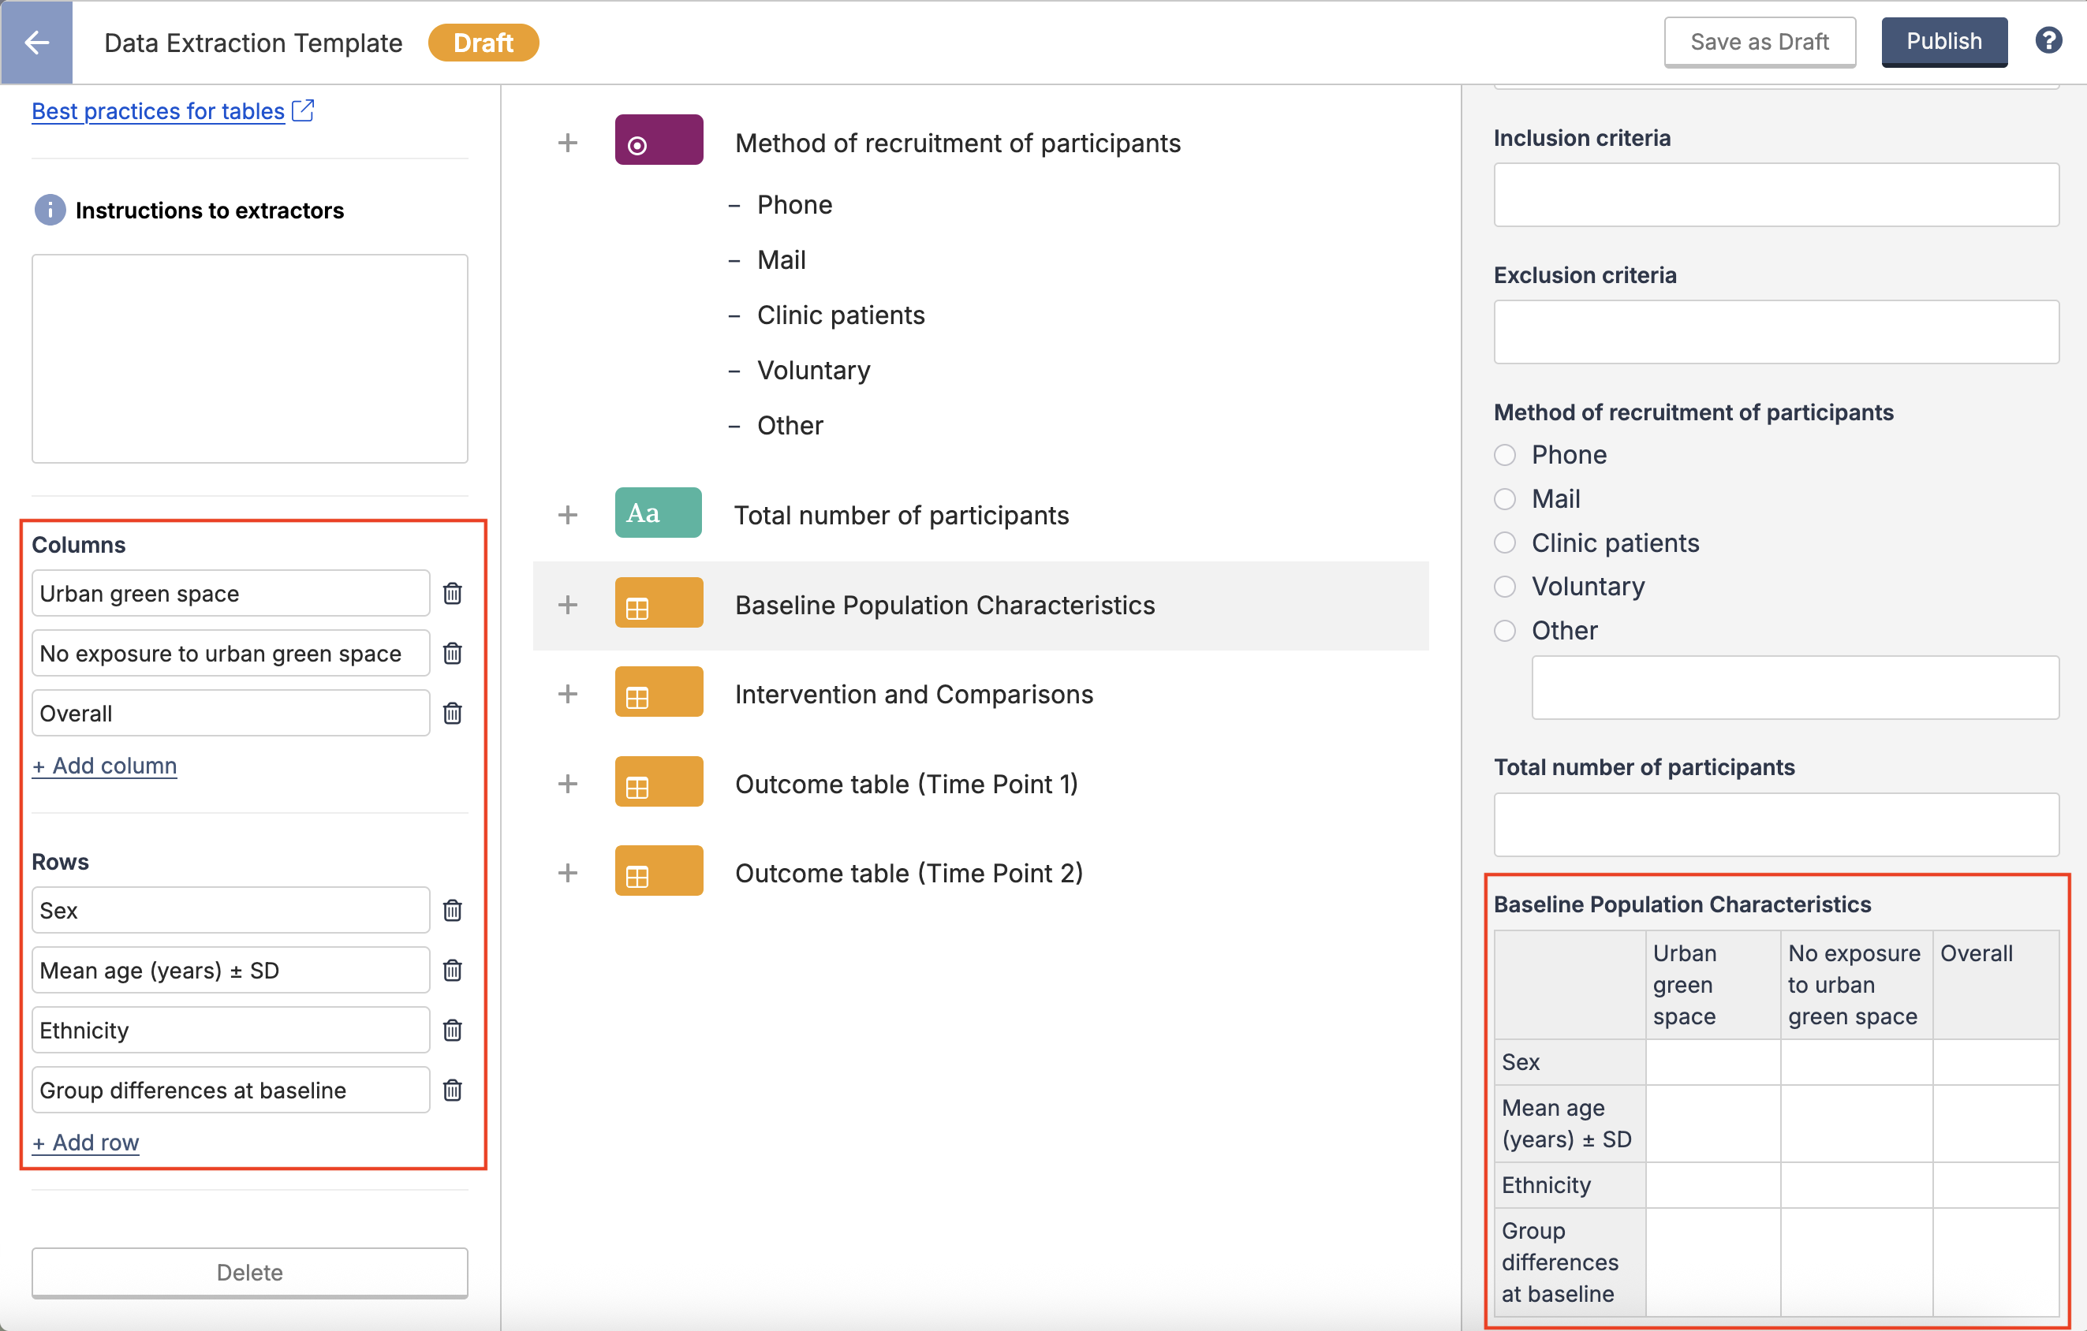Click the back arrow icon
This screenshot has height=1331, width=2087.
pos(36,42)
